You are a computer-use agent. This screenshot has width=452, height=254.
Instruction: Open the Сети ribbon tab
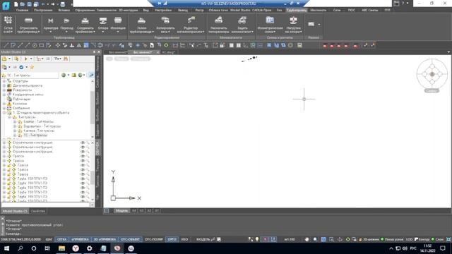337,10
